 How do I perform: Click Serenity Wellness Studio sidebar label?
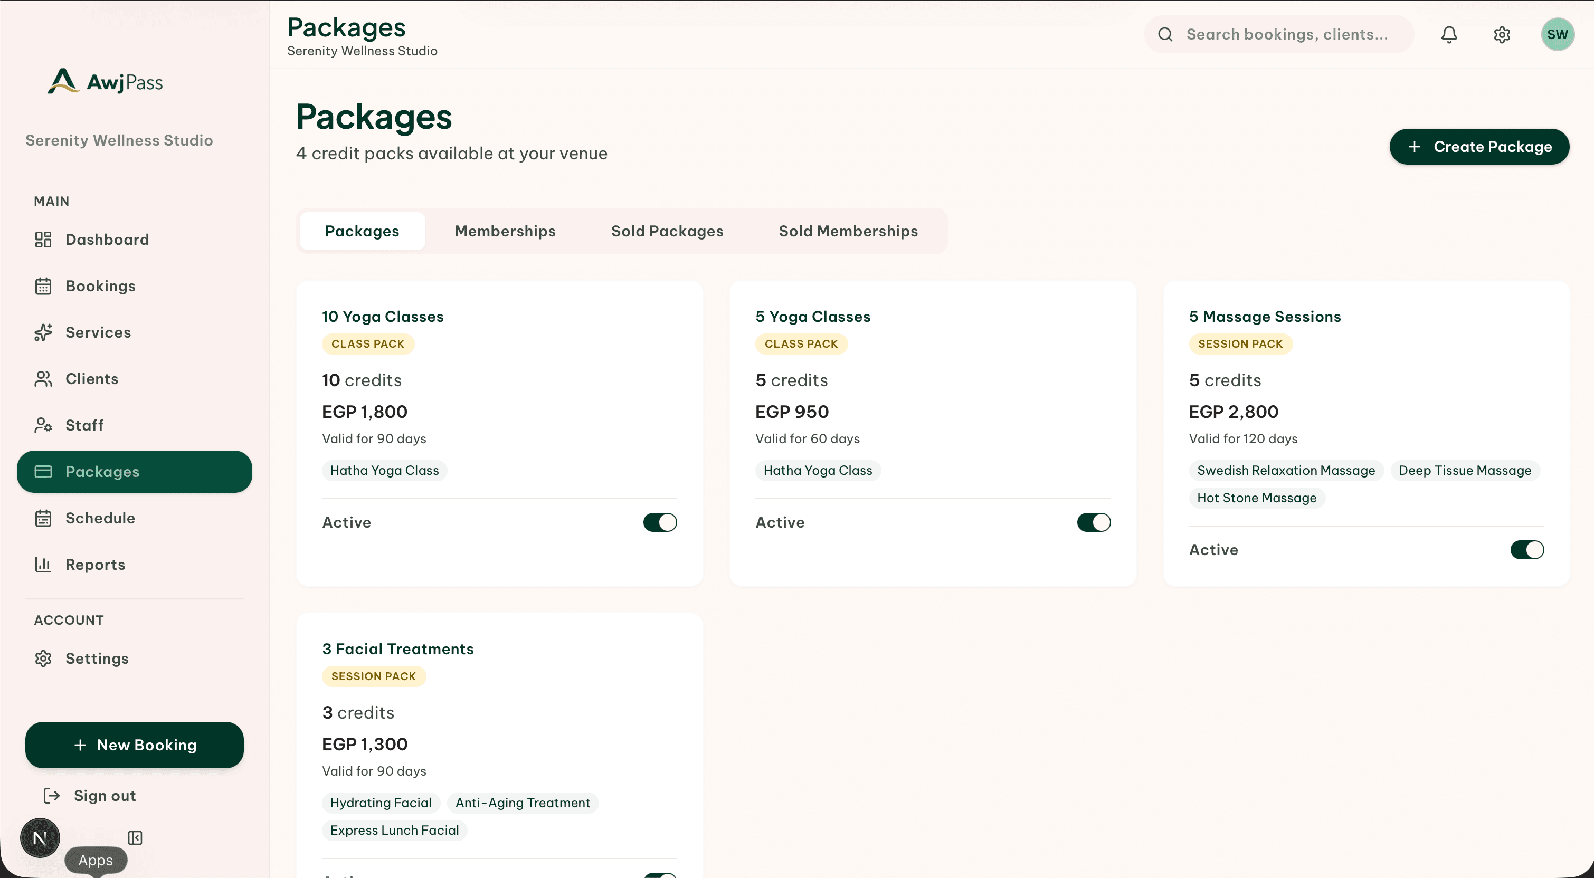pyautogui.click(x=119, y=140)
